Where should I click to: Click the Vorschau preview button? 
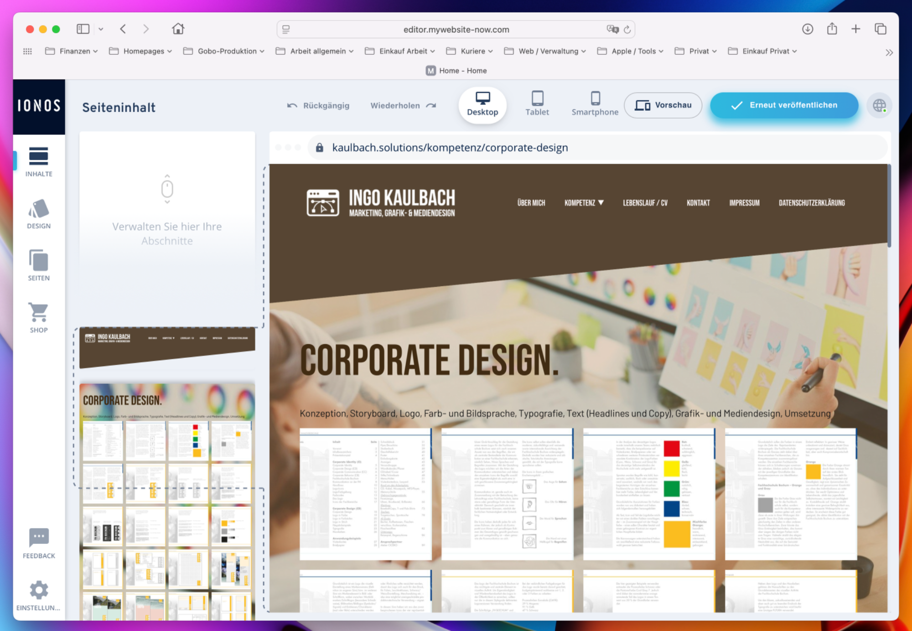[x=663, y=105]
